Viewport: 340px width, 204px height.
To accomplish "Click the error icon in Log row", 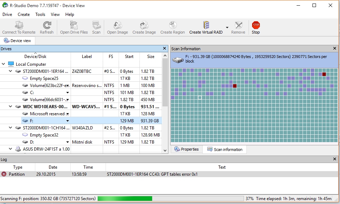I will coord(4,174).
